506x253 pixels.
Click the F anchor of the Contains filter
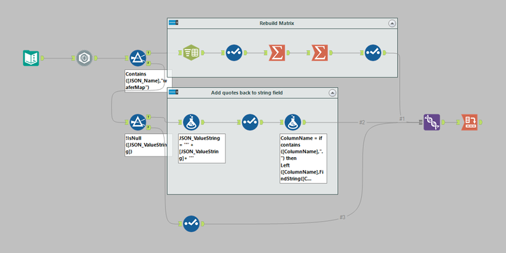click(148, 63)
